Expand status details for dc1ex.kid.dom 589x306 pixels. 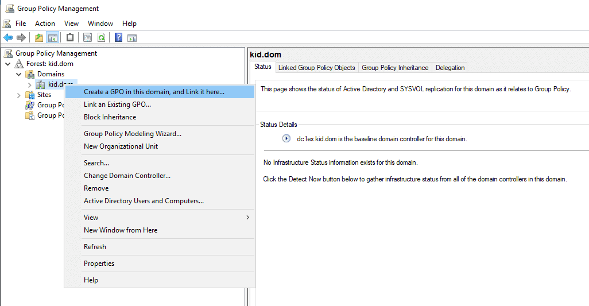tap(286, 139)
